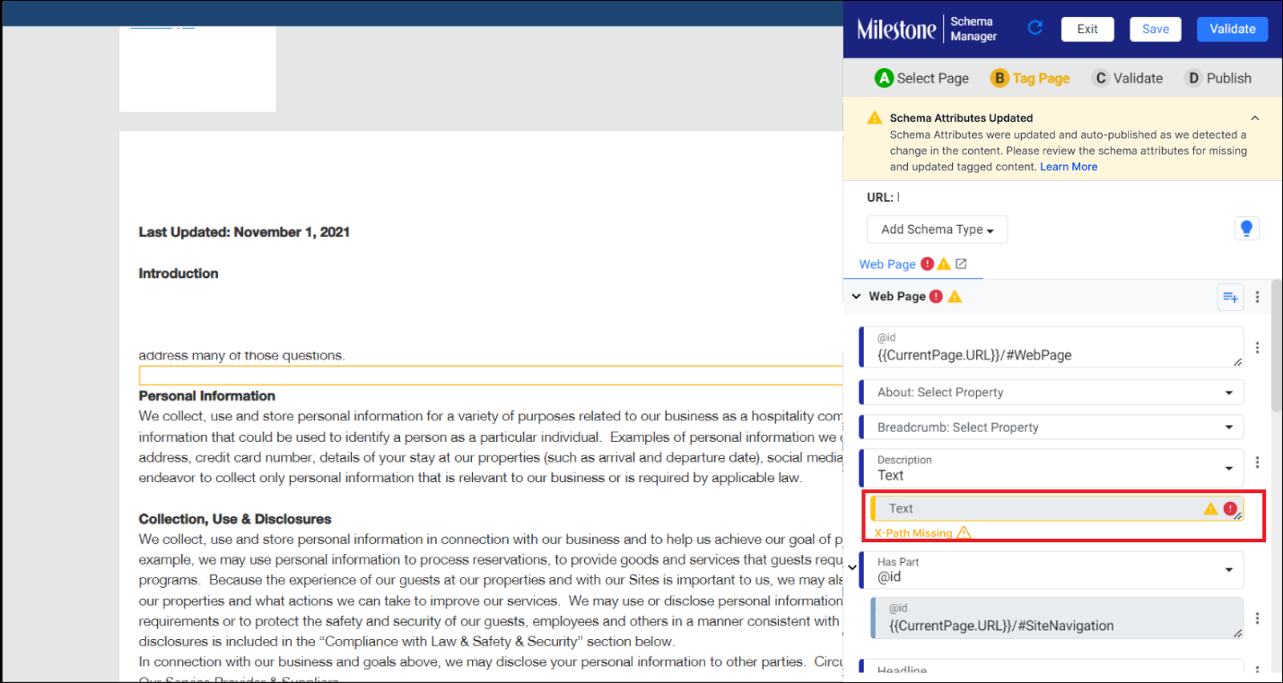The width and height of the screenshot is (1283, 683).
Task: Click the Exit button
Action: pyautogui.click(x=1087, y=29)
